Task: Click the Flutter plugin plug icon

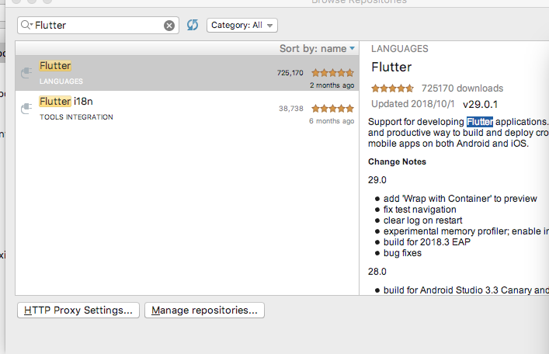Action: (x=26, y=73)
